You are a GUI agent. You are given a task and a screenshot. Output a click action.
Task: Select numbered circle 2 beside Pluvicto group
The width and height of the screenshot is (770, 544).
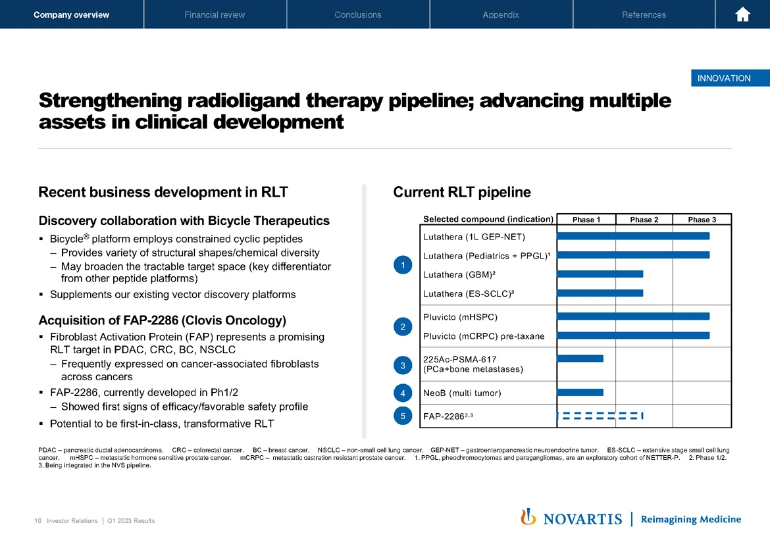point(402,326)
